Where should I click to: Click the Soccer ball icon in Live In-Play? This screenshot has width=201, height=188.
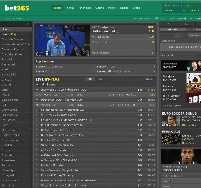[x=43, y=85]
